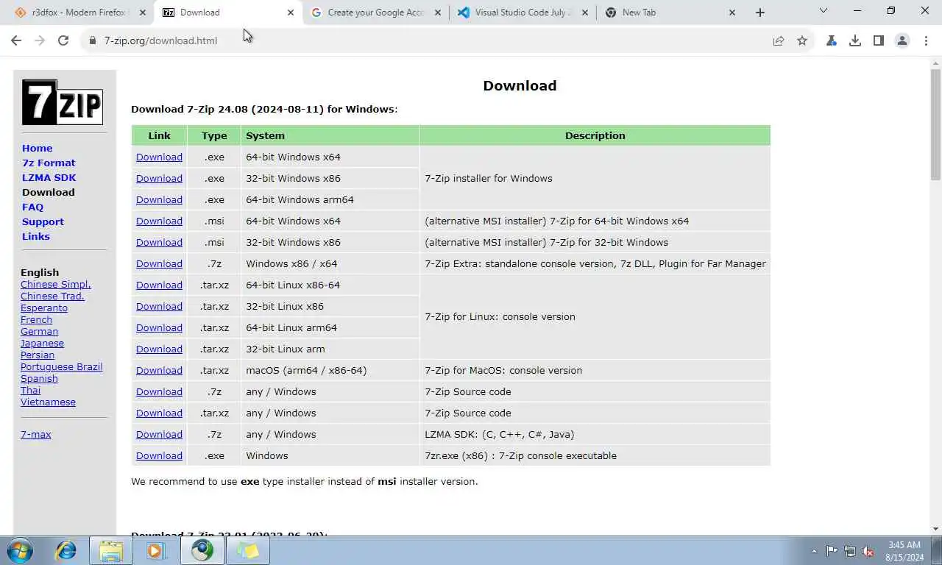
Task: Open a new tab with plus button
Action: coord(760,13)
